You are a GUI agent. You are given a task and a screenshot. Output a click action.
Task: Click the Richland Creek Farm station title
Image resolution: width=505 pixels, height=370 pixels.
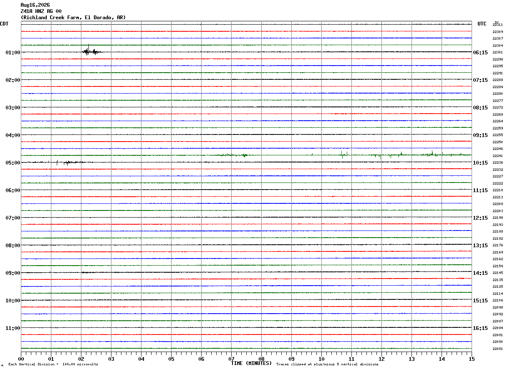tap(73, 18)
